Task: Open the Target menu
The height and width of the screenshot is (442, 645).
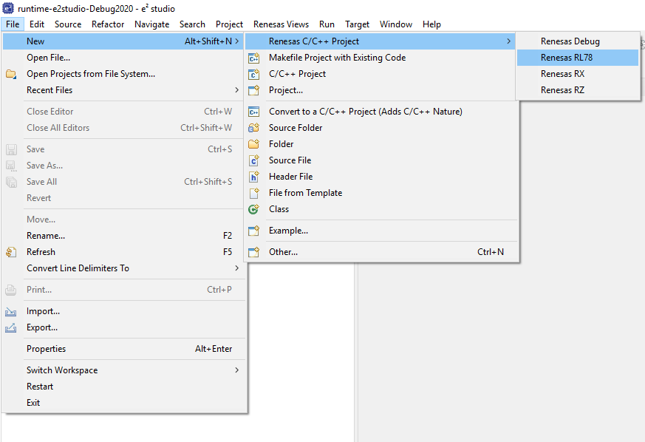Action: click(357, 24)
